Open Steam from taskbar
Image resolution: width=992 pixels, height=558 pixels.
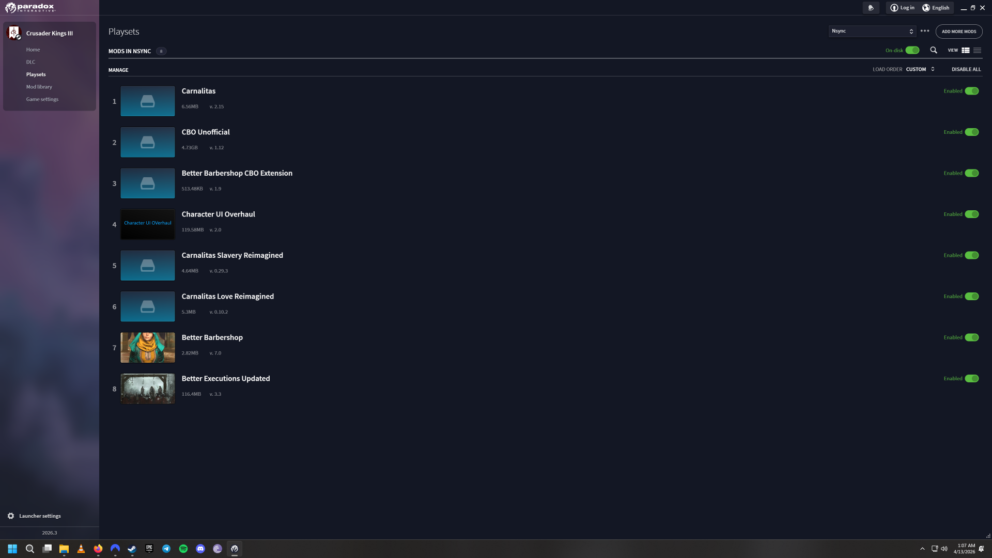[132, 549]
